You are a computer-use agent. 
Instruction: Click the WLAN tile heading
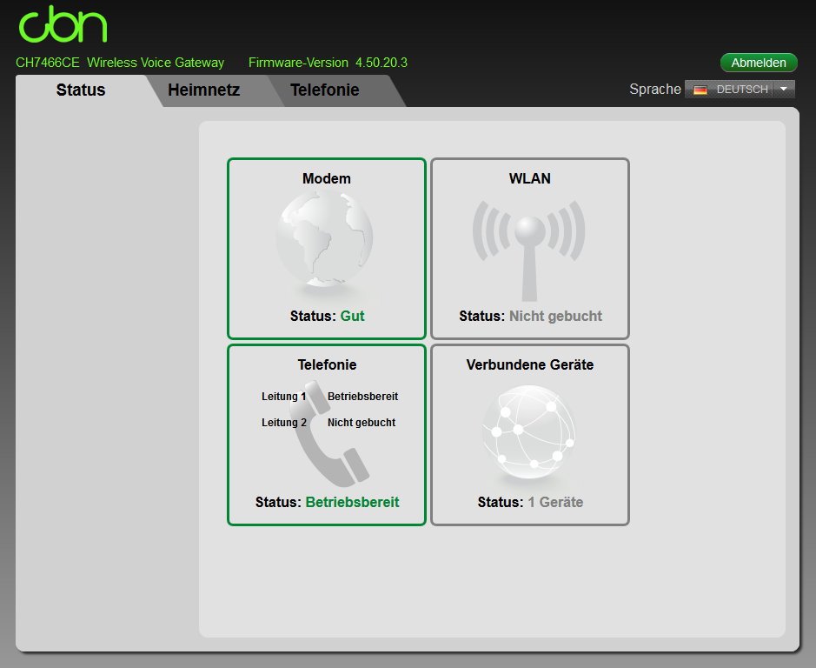[530, 178]
